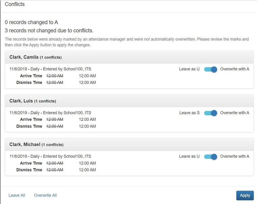The width and height of the screenshot is (257, 204).
Task: Choose 'Overwrite with A' for Michael
Action: pos(235,156)
